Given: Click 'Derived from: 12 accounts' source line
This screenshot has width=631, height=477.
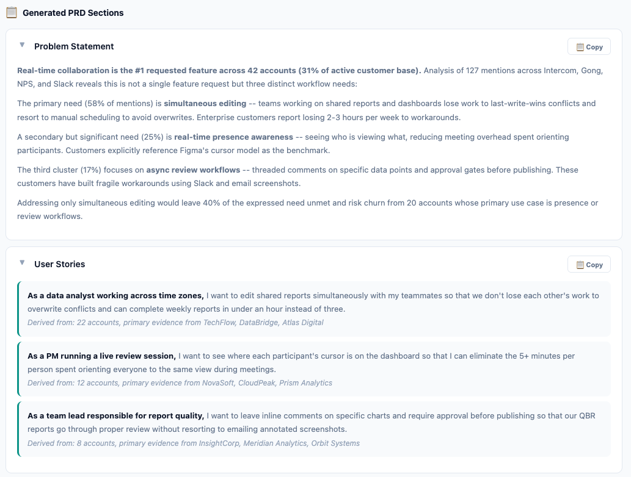Looking at the screenshot, I should point(180,382).
